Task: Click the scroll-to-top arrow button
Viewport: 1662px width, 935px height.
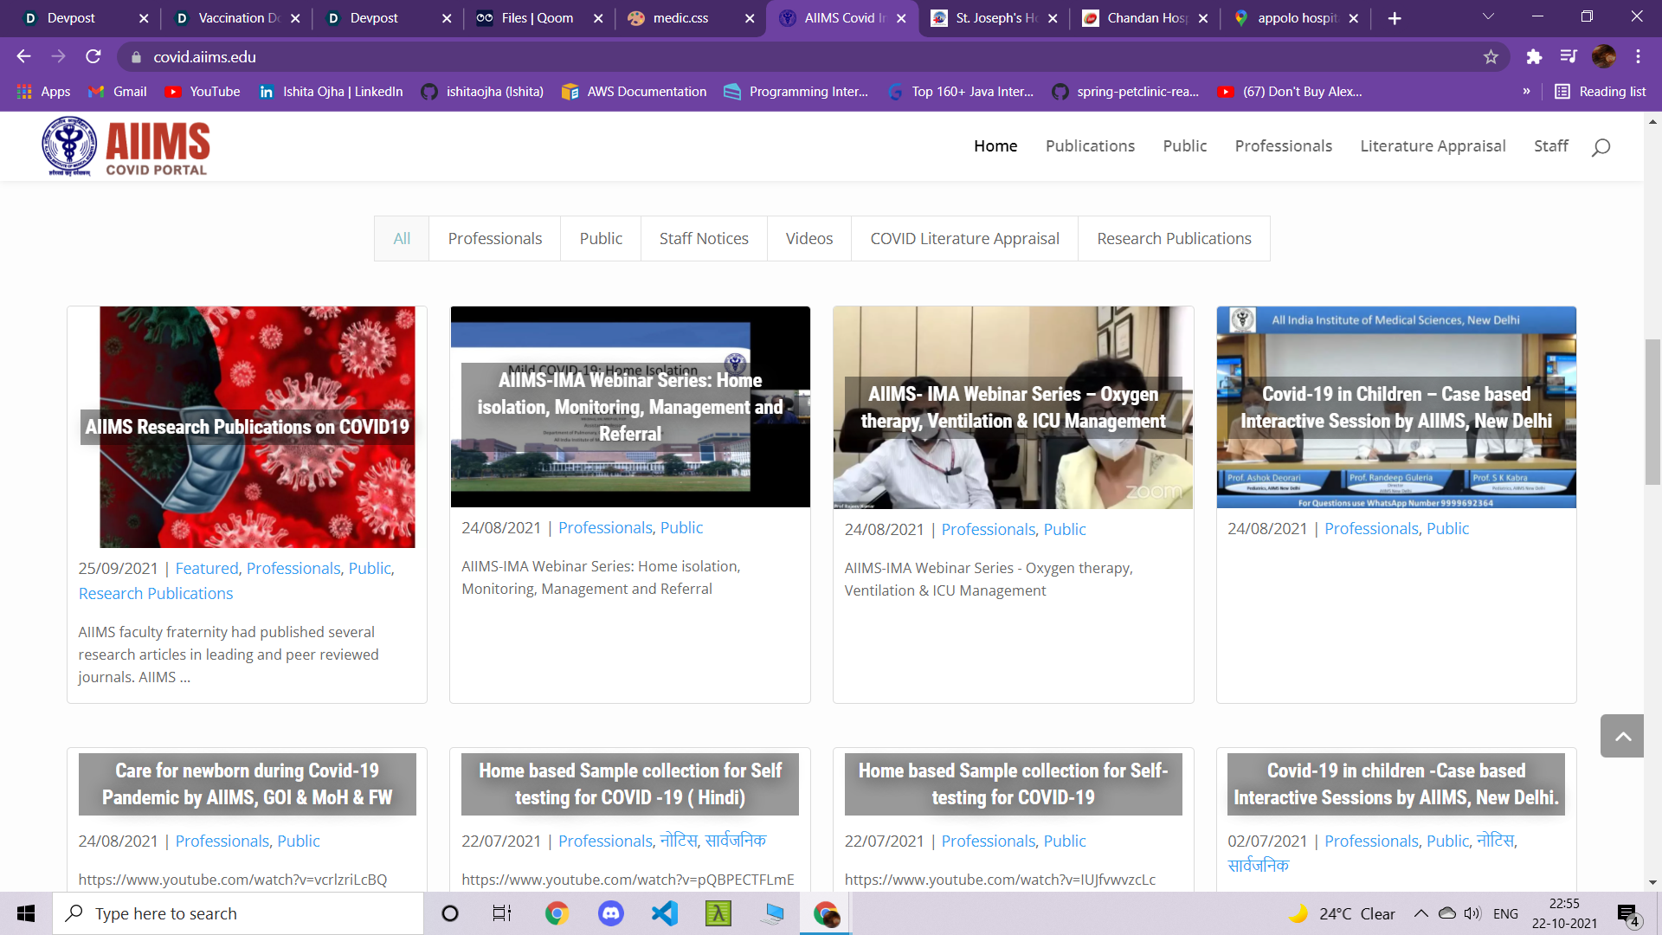Action: tap(1622, 736)
